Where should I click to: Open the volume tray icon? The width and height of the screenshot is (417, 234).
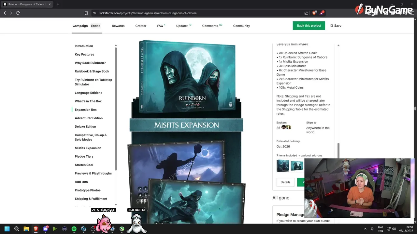(x=394, y=229)
